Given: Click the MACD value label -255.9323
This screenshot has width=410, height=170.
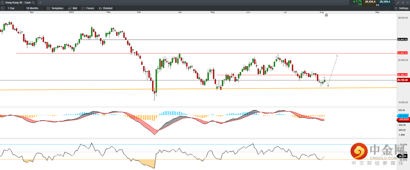Looking at the screenshot, I should [404, 119].
